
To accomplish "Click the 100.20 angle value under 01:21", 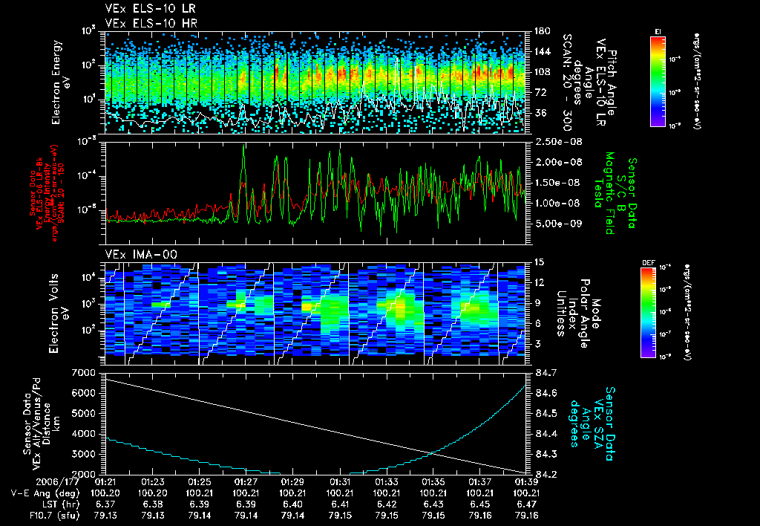I will point(105,494).
